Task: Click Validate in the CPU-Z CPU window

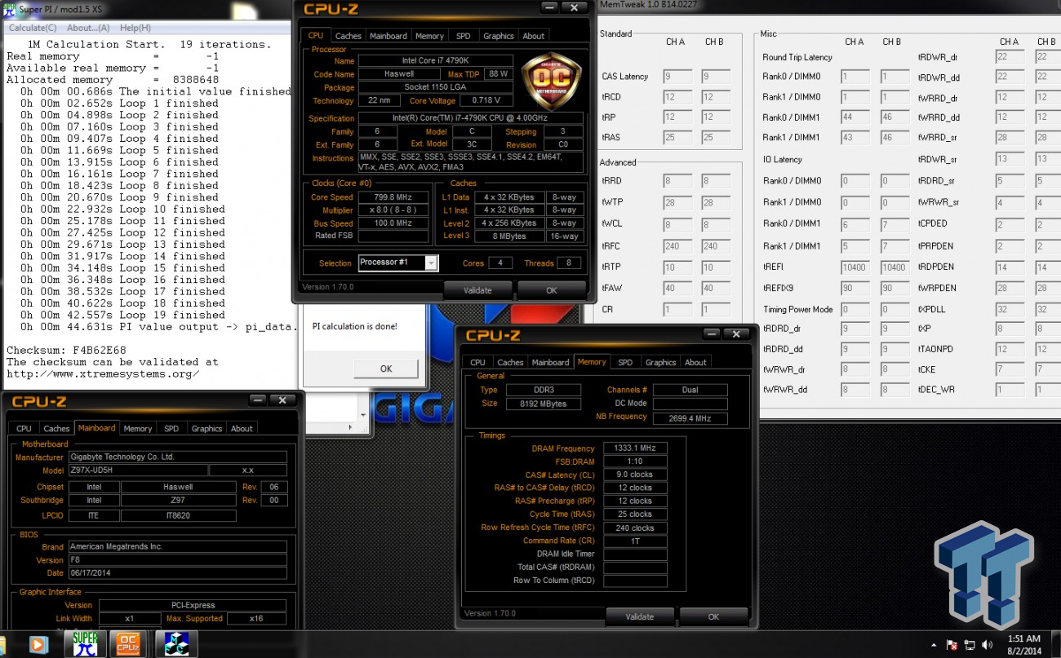Action: click(477, 290)
